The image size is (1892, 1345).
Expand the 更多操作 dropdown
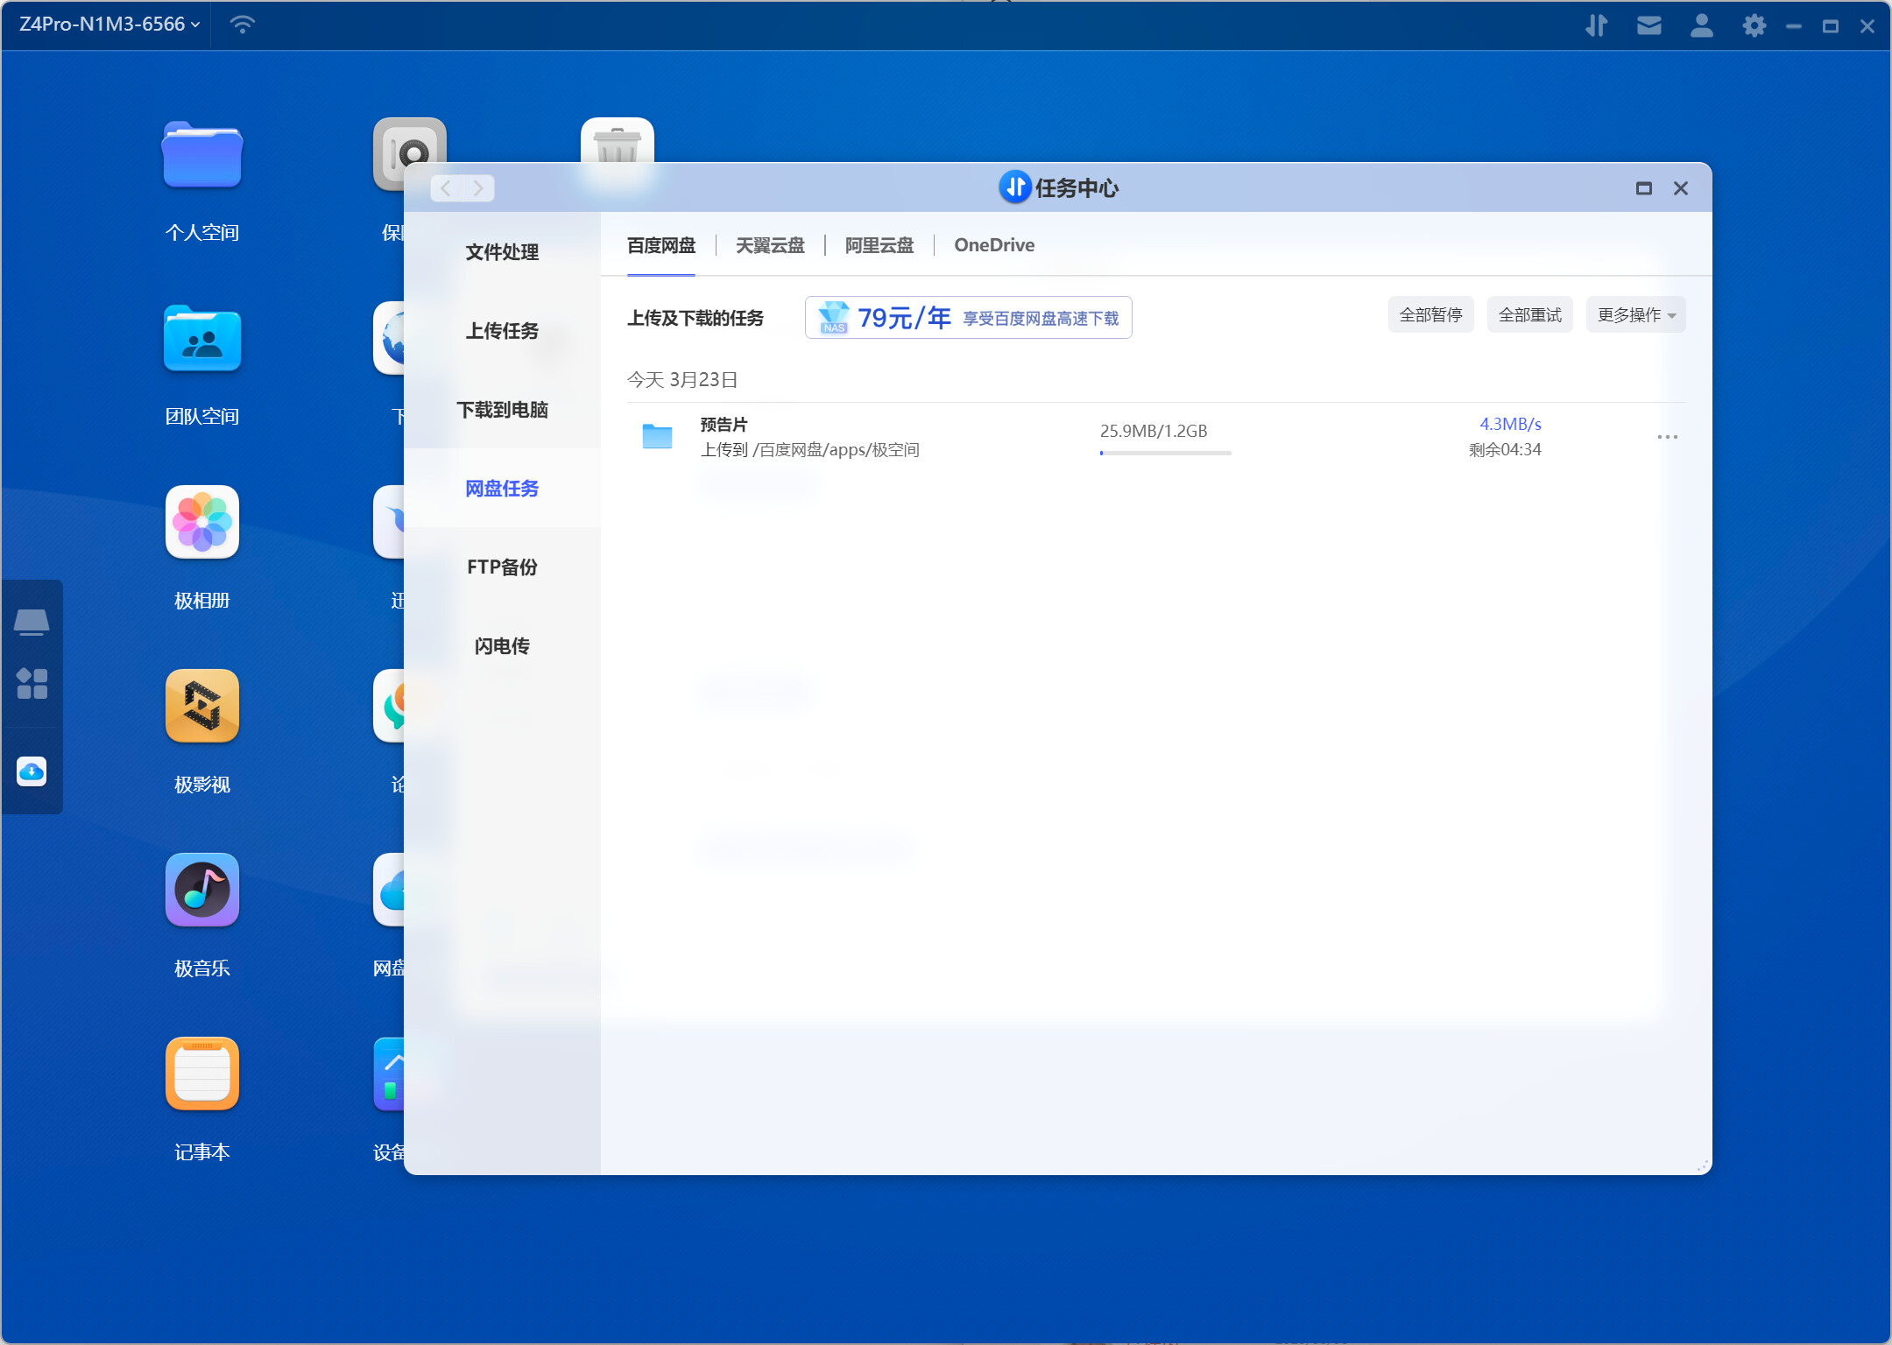tap(1634, 315)
